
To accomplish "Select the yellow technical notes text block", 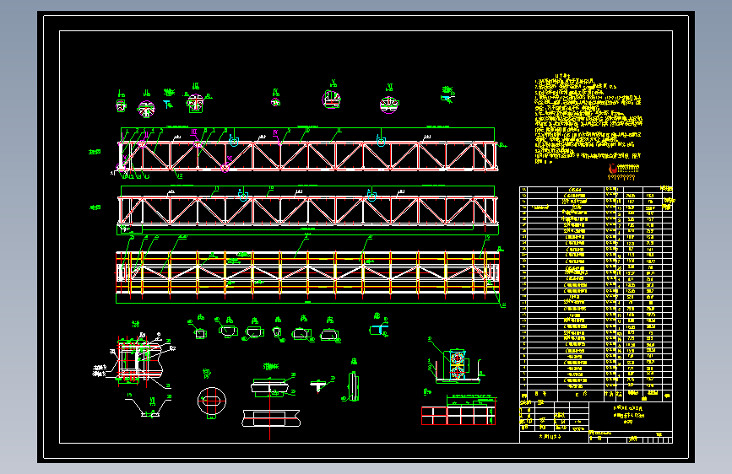I will (588, 121).
